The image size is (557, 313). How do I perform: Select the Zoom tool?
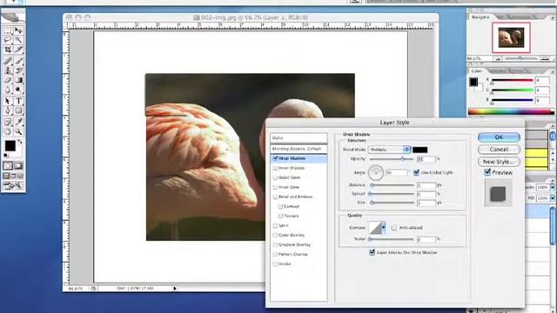coord(18,132)
